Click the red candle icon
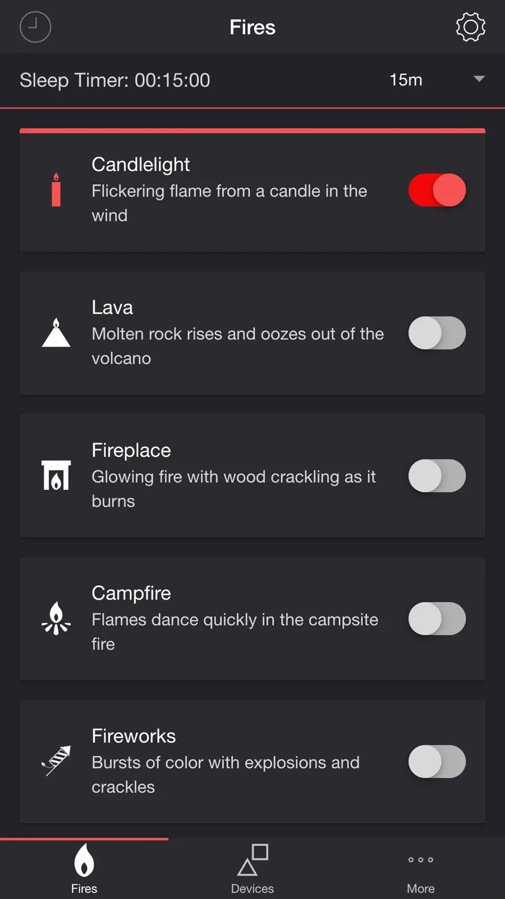 point(56,190)
